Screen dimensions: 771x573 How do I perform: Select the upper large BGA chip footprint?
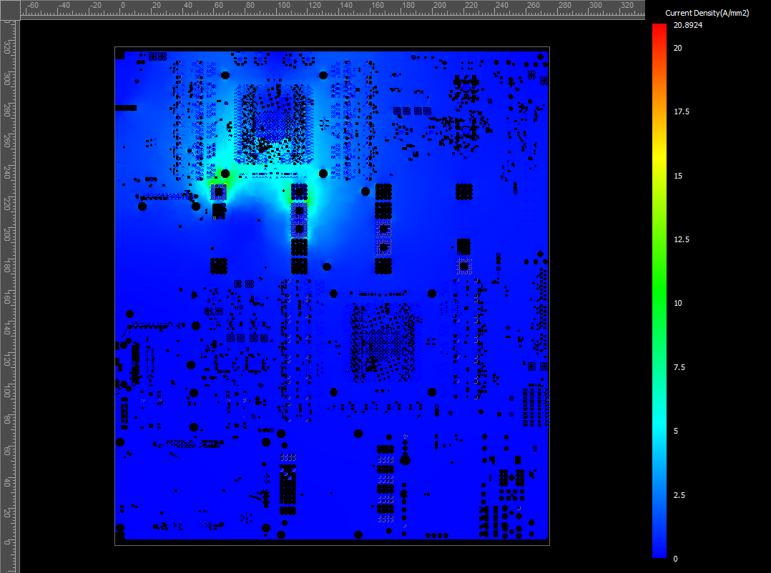tap(275, 124)
